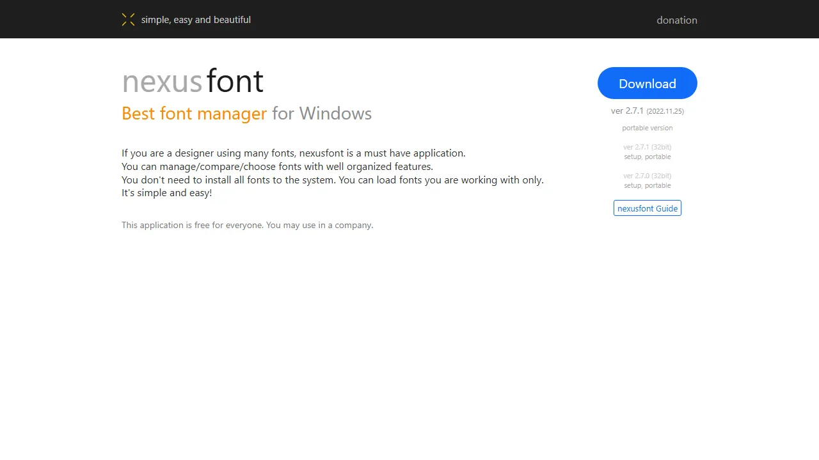Download setup for version 2.7.0 (32bit)
Viewport: 819px width, 460px height.
click(632, 185)
